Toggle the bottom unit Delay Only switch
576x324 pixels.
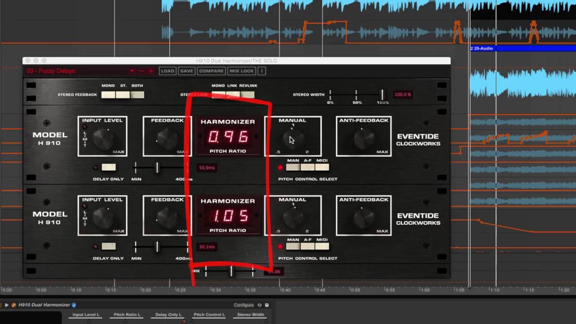(x=108, y=247)
